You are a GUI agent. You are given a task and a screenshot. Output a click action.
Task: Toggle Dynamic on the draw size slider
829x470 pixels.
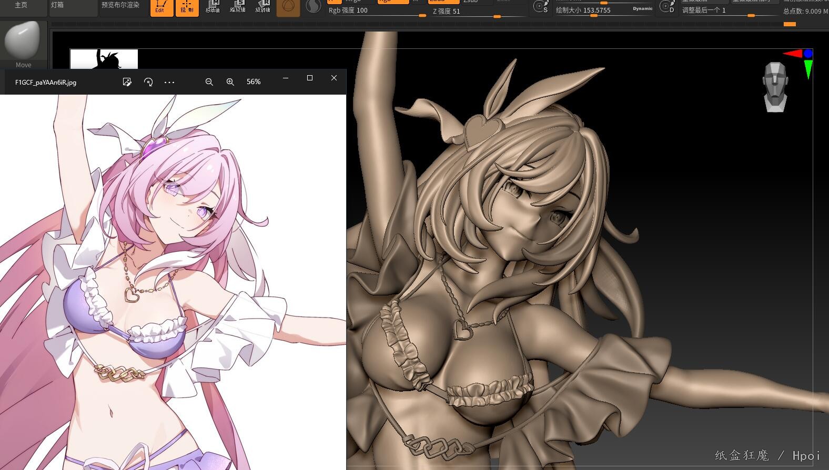pos(642,8)
